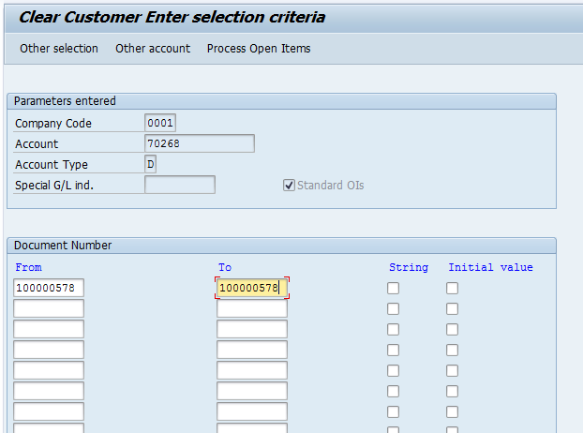The image size is (583, 433).
Task: Click the highlighted To field 100000578
Action: 252,288
